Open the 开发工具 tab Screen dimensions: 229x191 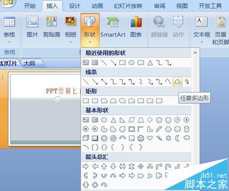(210, 6)
